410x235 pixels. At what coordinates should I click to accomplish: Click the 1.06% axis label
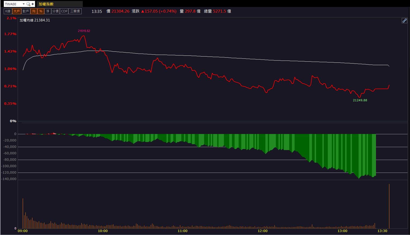point(10,69)
